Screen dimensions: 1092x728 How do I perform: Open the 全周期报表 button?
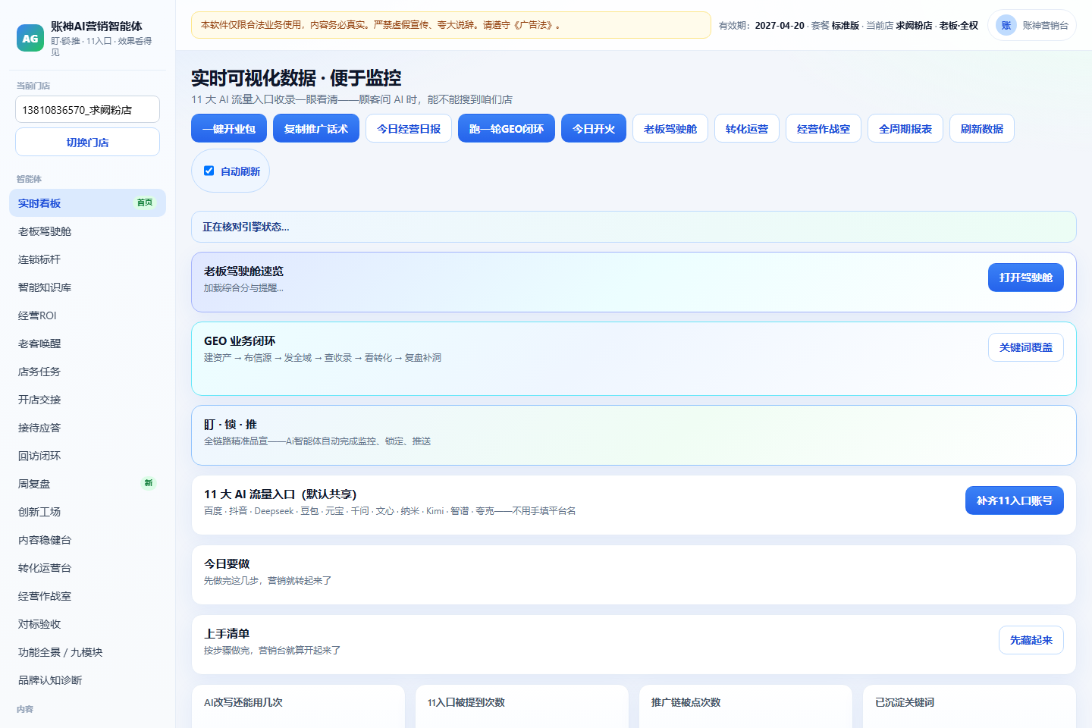coord(905,128)
